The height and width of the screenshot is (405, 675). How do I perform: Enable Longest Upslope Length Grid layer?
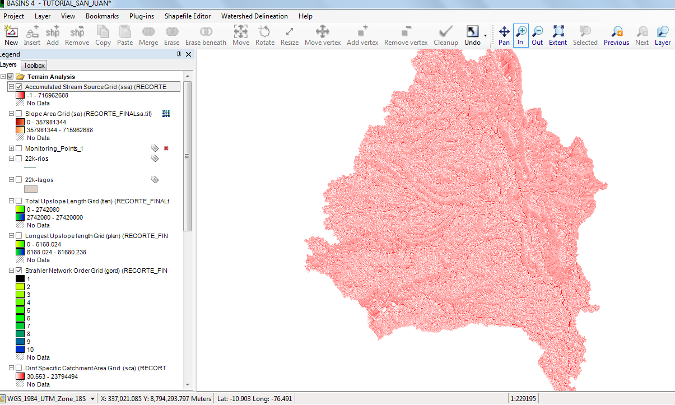(19, 236)
